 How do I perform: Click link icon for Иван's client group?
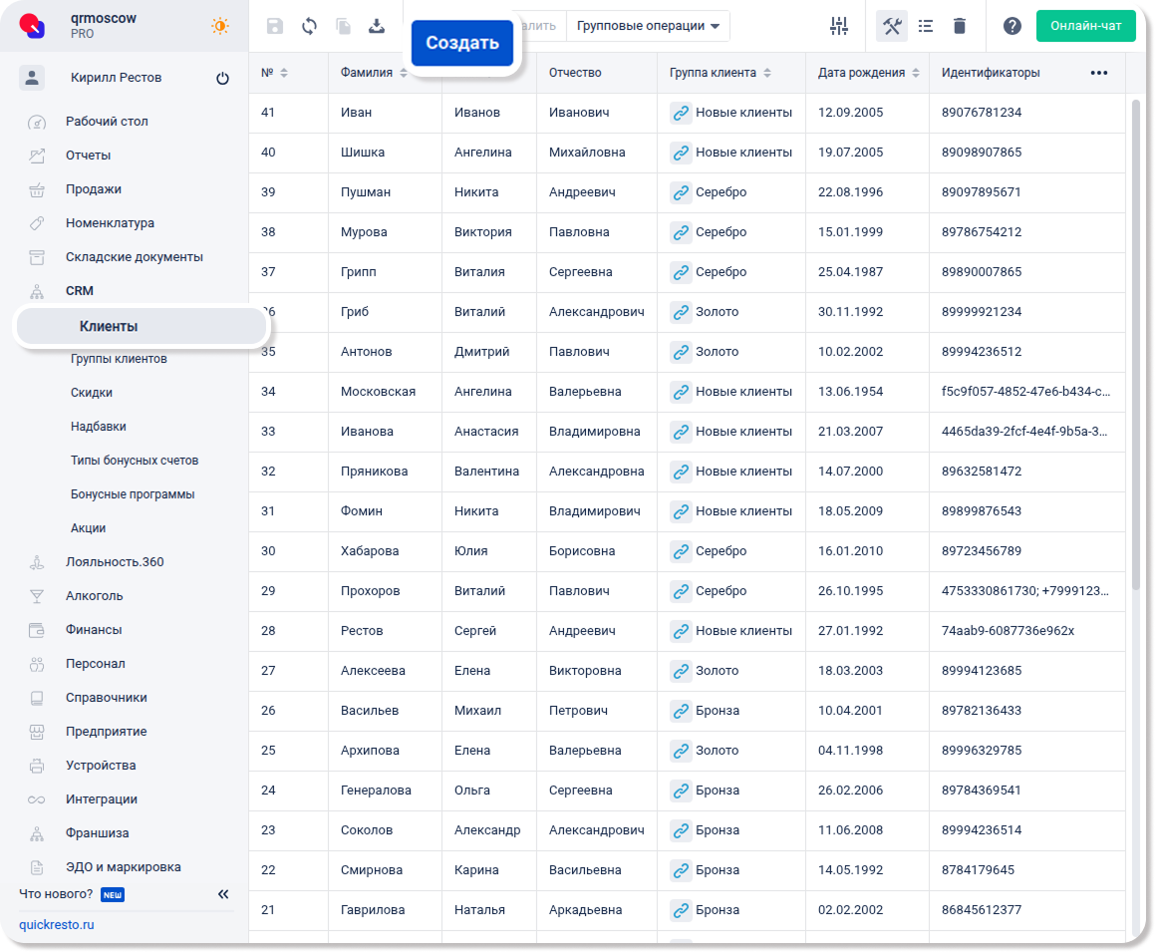(x=681, y=113)
